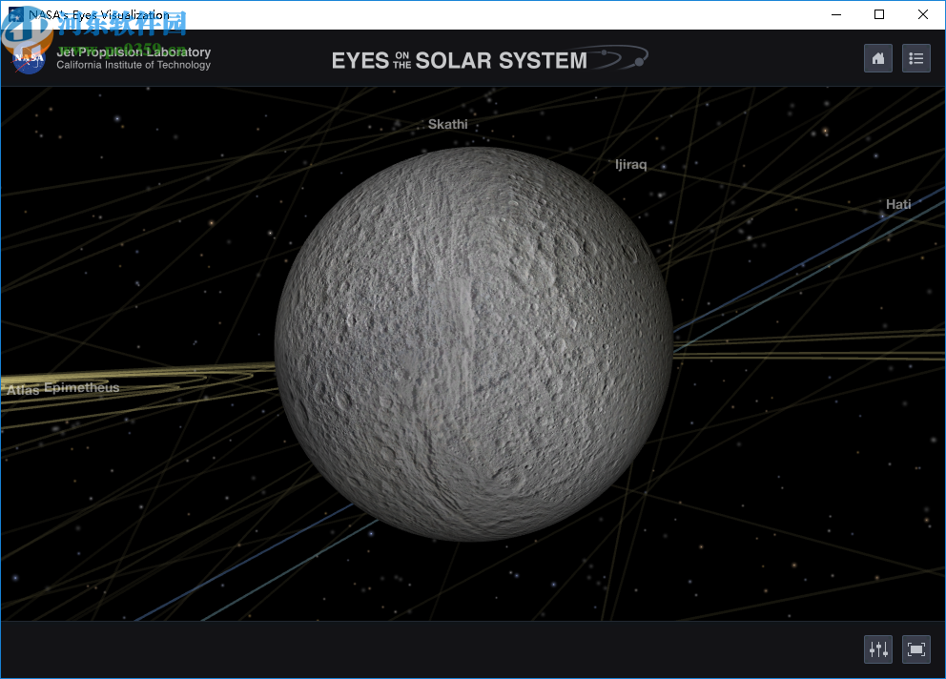Select the Ijiraq moon label
This screenshot has height=679, width=946.
coord(631,164)
